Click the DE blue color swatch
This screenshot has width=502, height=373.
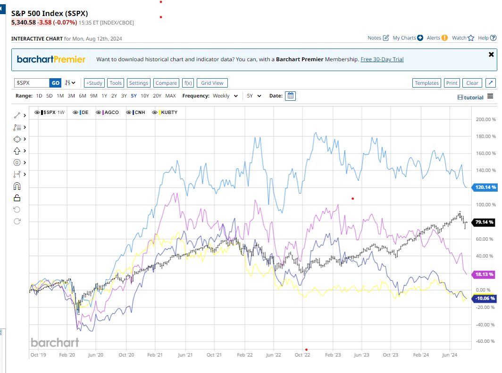tap(80, 113)
